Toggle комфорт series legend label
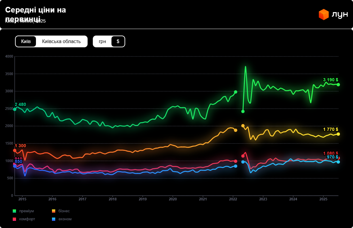The height and width of the screenshot is (228, 353). (27, 219)
